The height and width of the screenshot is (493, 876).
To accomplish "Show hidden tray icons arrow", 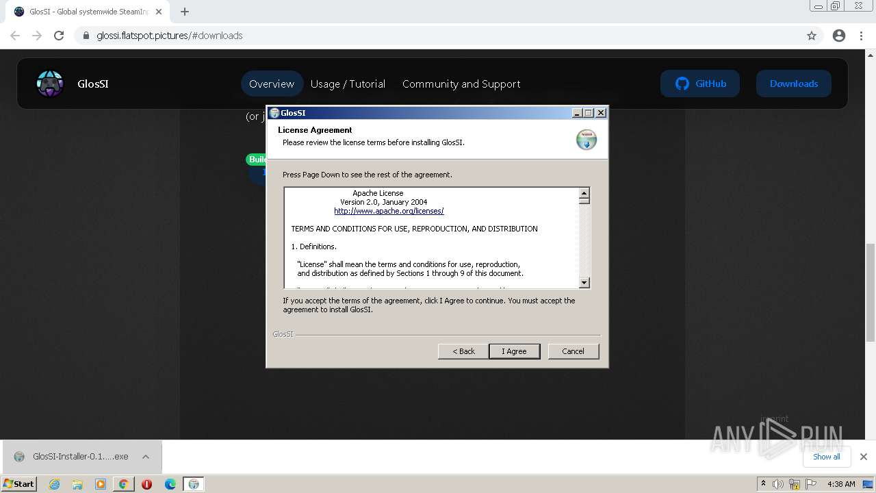I will pos(763,483).
